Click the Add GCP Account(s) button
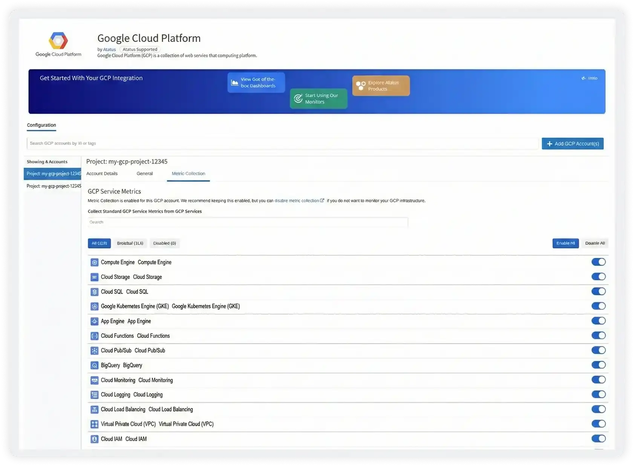The image size is (634, 466). 573,143
